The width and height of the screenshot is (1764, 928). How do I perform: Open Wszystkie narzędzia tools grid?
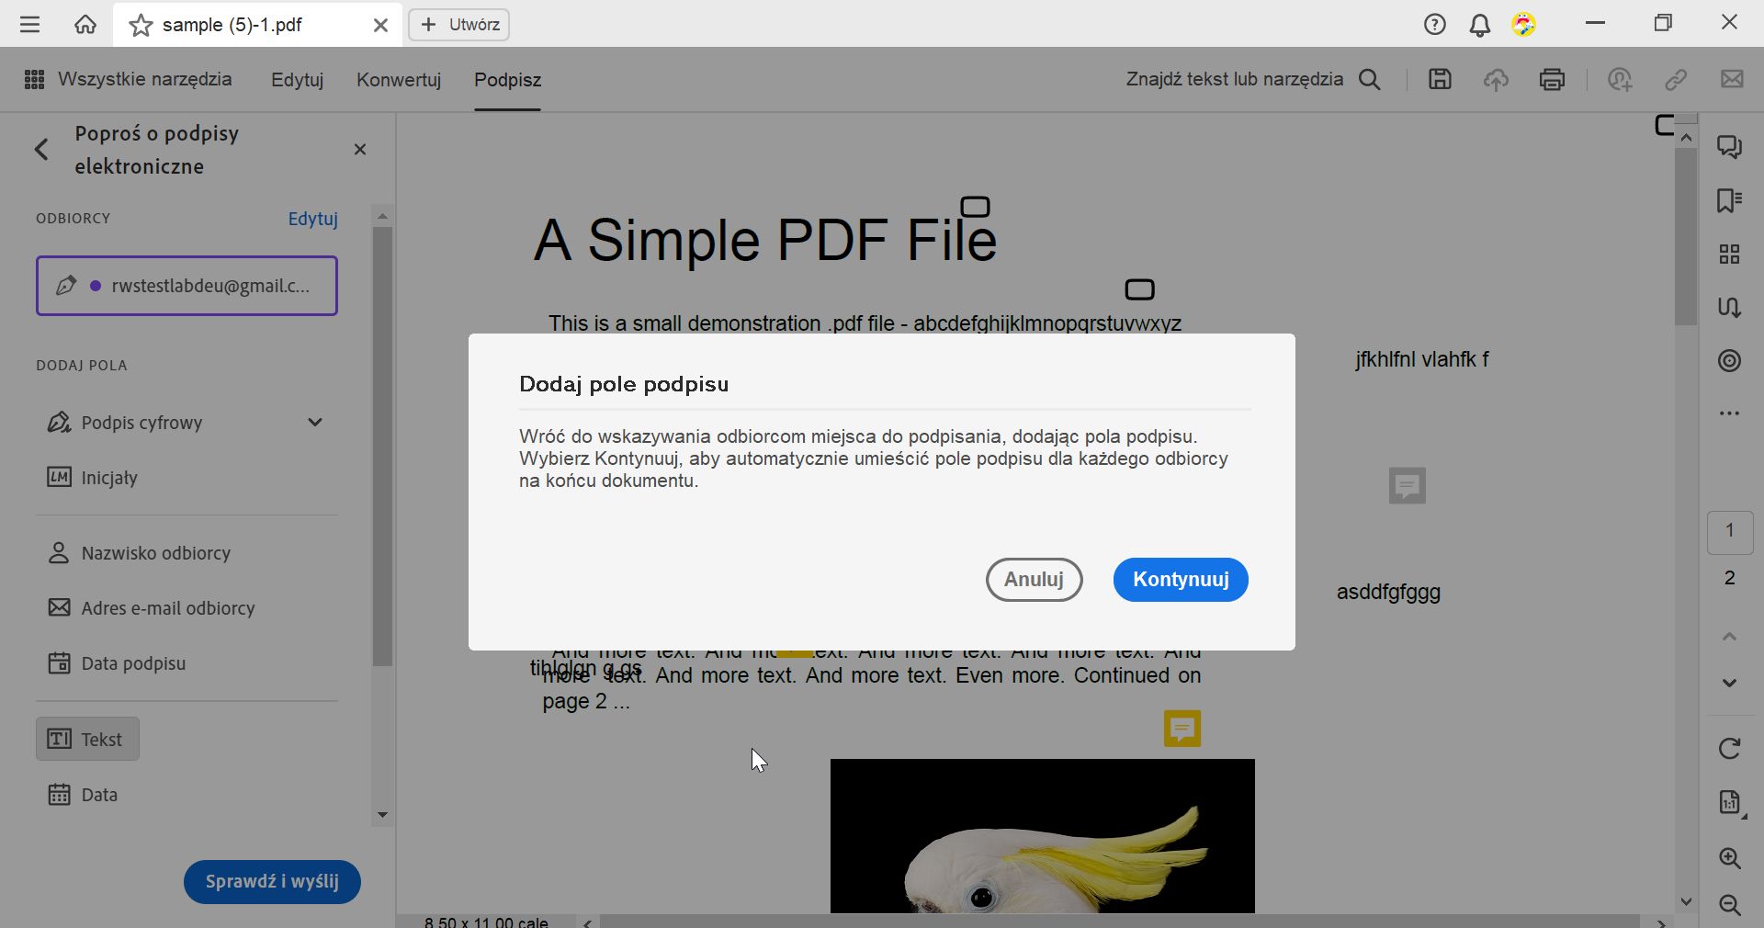point(128,79)
